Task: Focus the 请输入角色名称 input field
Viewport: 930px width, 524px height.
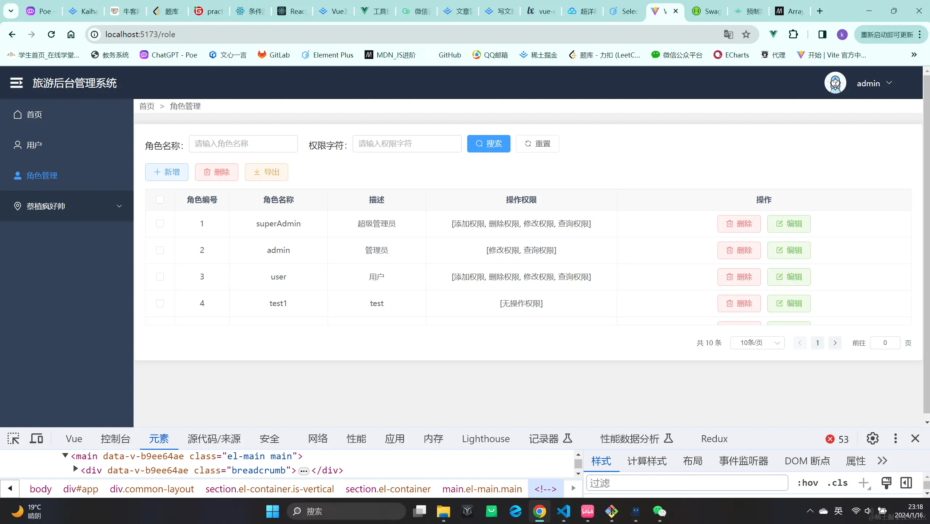Action: click(243, 144)
